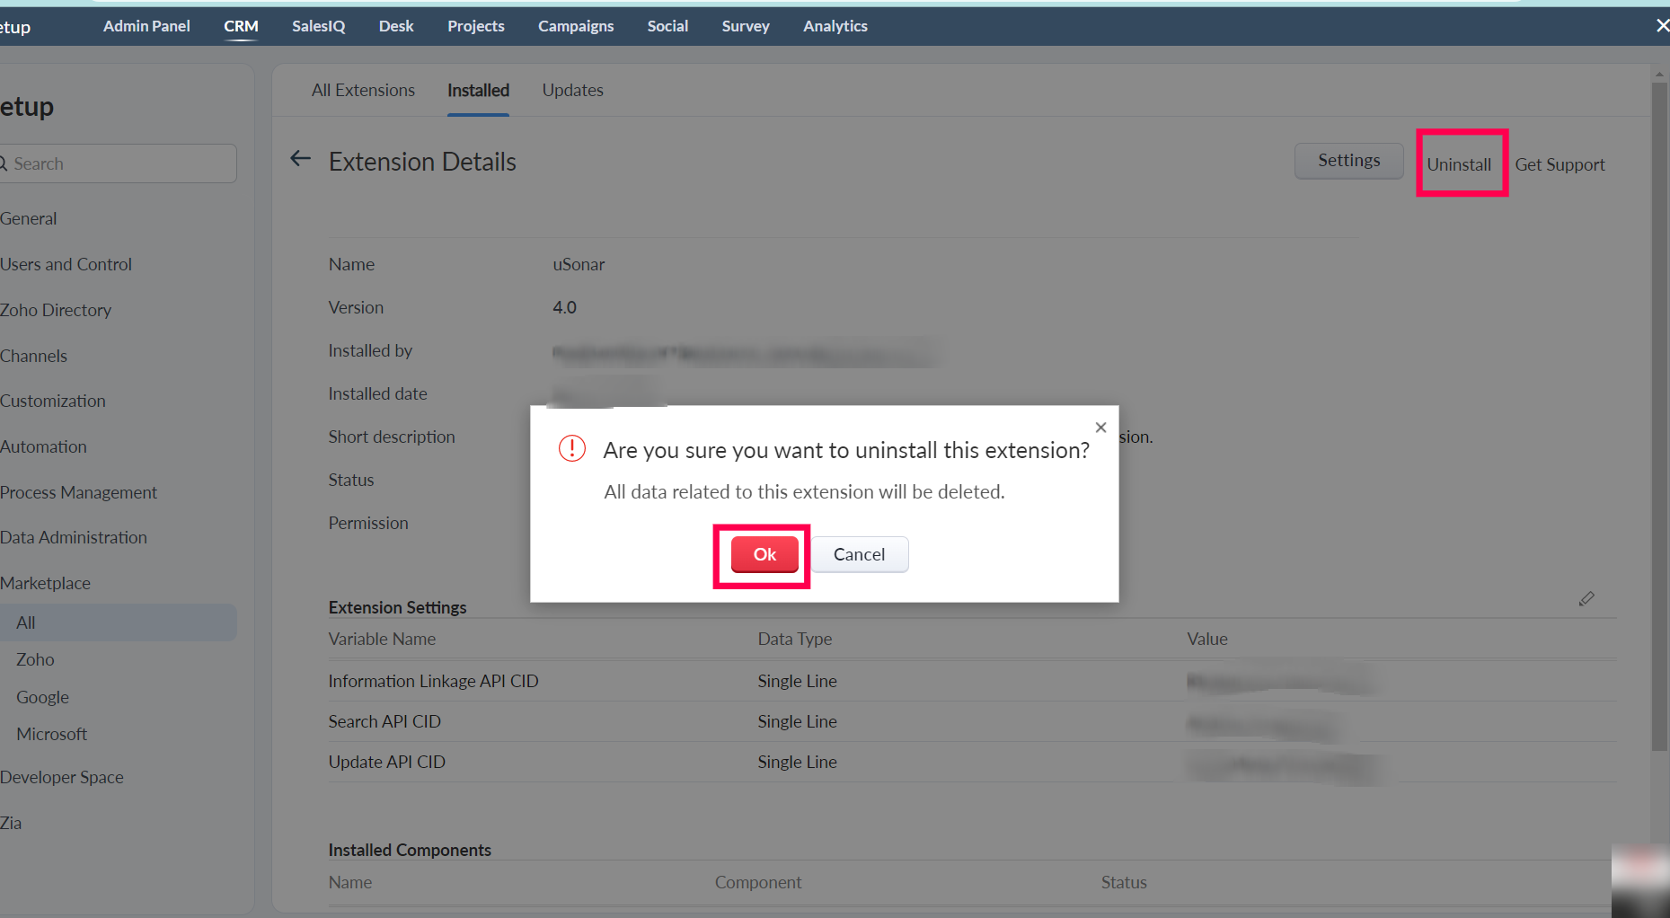Open Developer Space in sidebar
Viewport: 1670px width, 918px height.
click(x=62, y=777)
